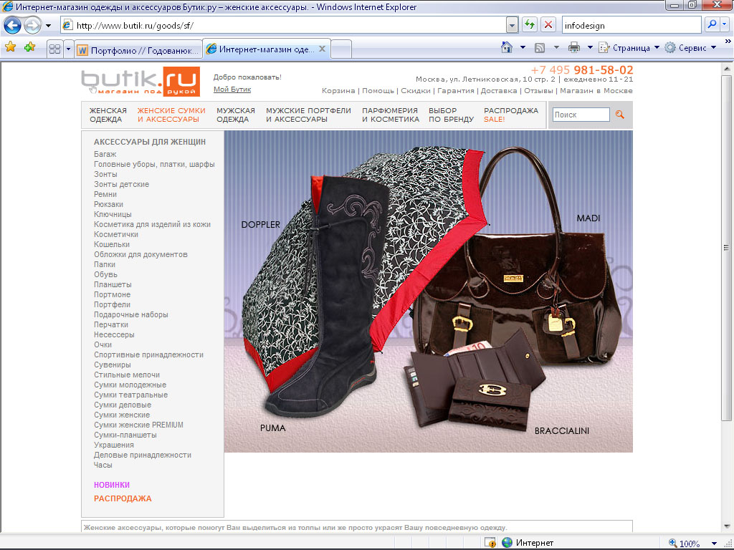Click the scrollbar up arrow
This screenshot has width=734, height=550.
[726, 69]
